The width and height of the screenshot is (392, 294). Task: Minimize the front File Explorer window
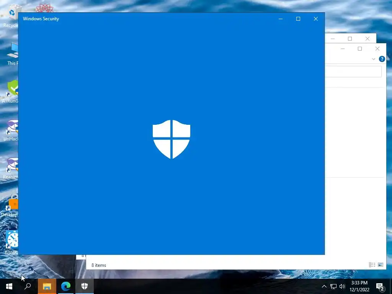pyautogui.click(x=343, y=49)
